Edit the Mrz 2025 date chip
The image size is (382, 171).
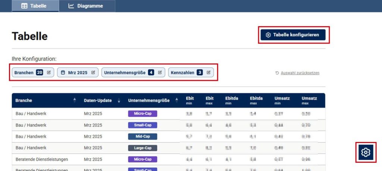[78, 73]
